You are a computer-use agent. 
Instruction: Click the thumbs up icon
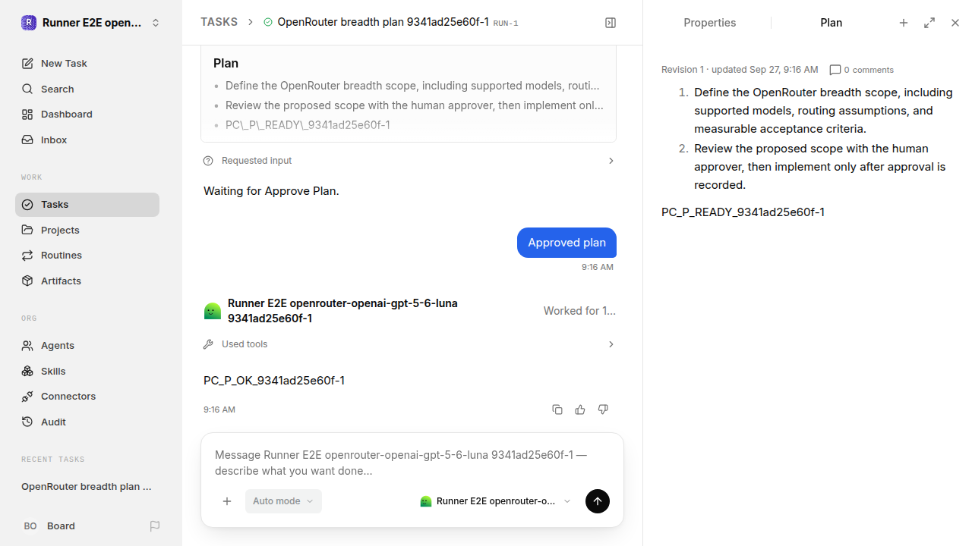pyautogui.click(x=580, y=409)
